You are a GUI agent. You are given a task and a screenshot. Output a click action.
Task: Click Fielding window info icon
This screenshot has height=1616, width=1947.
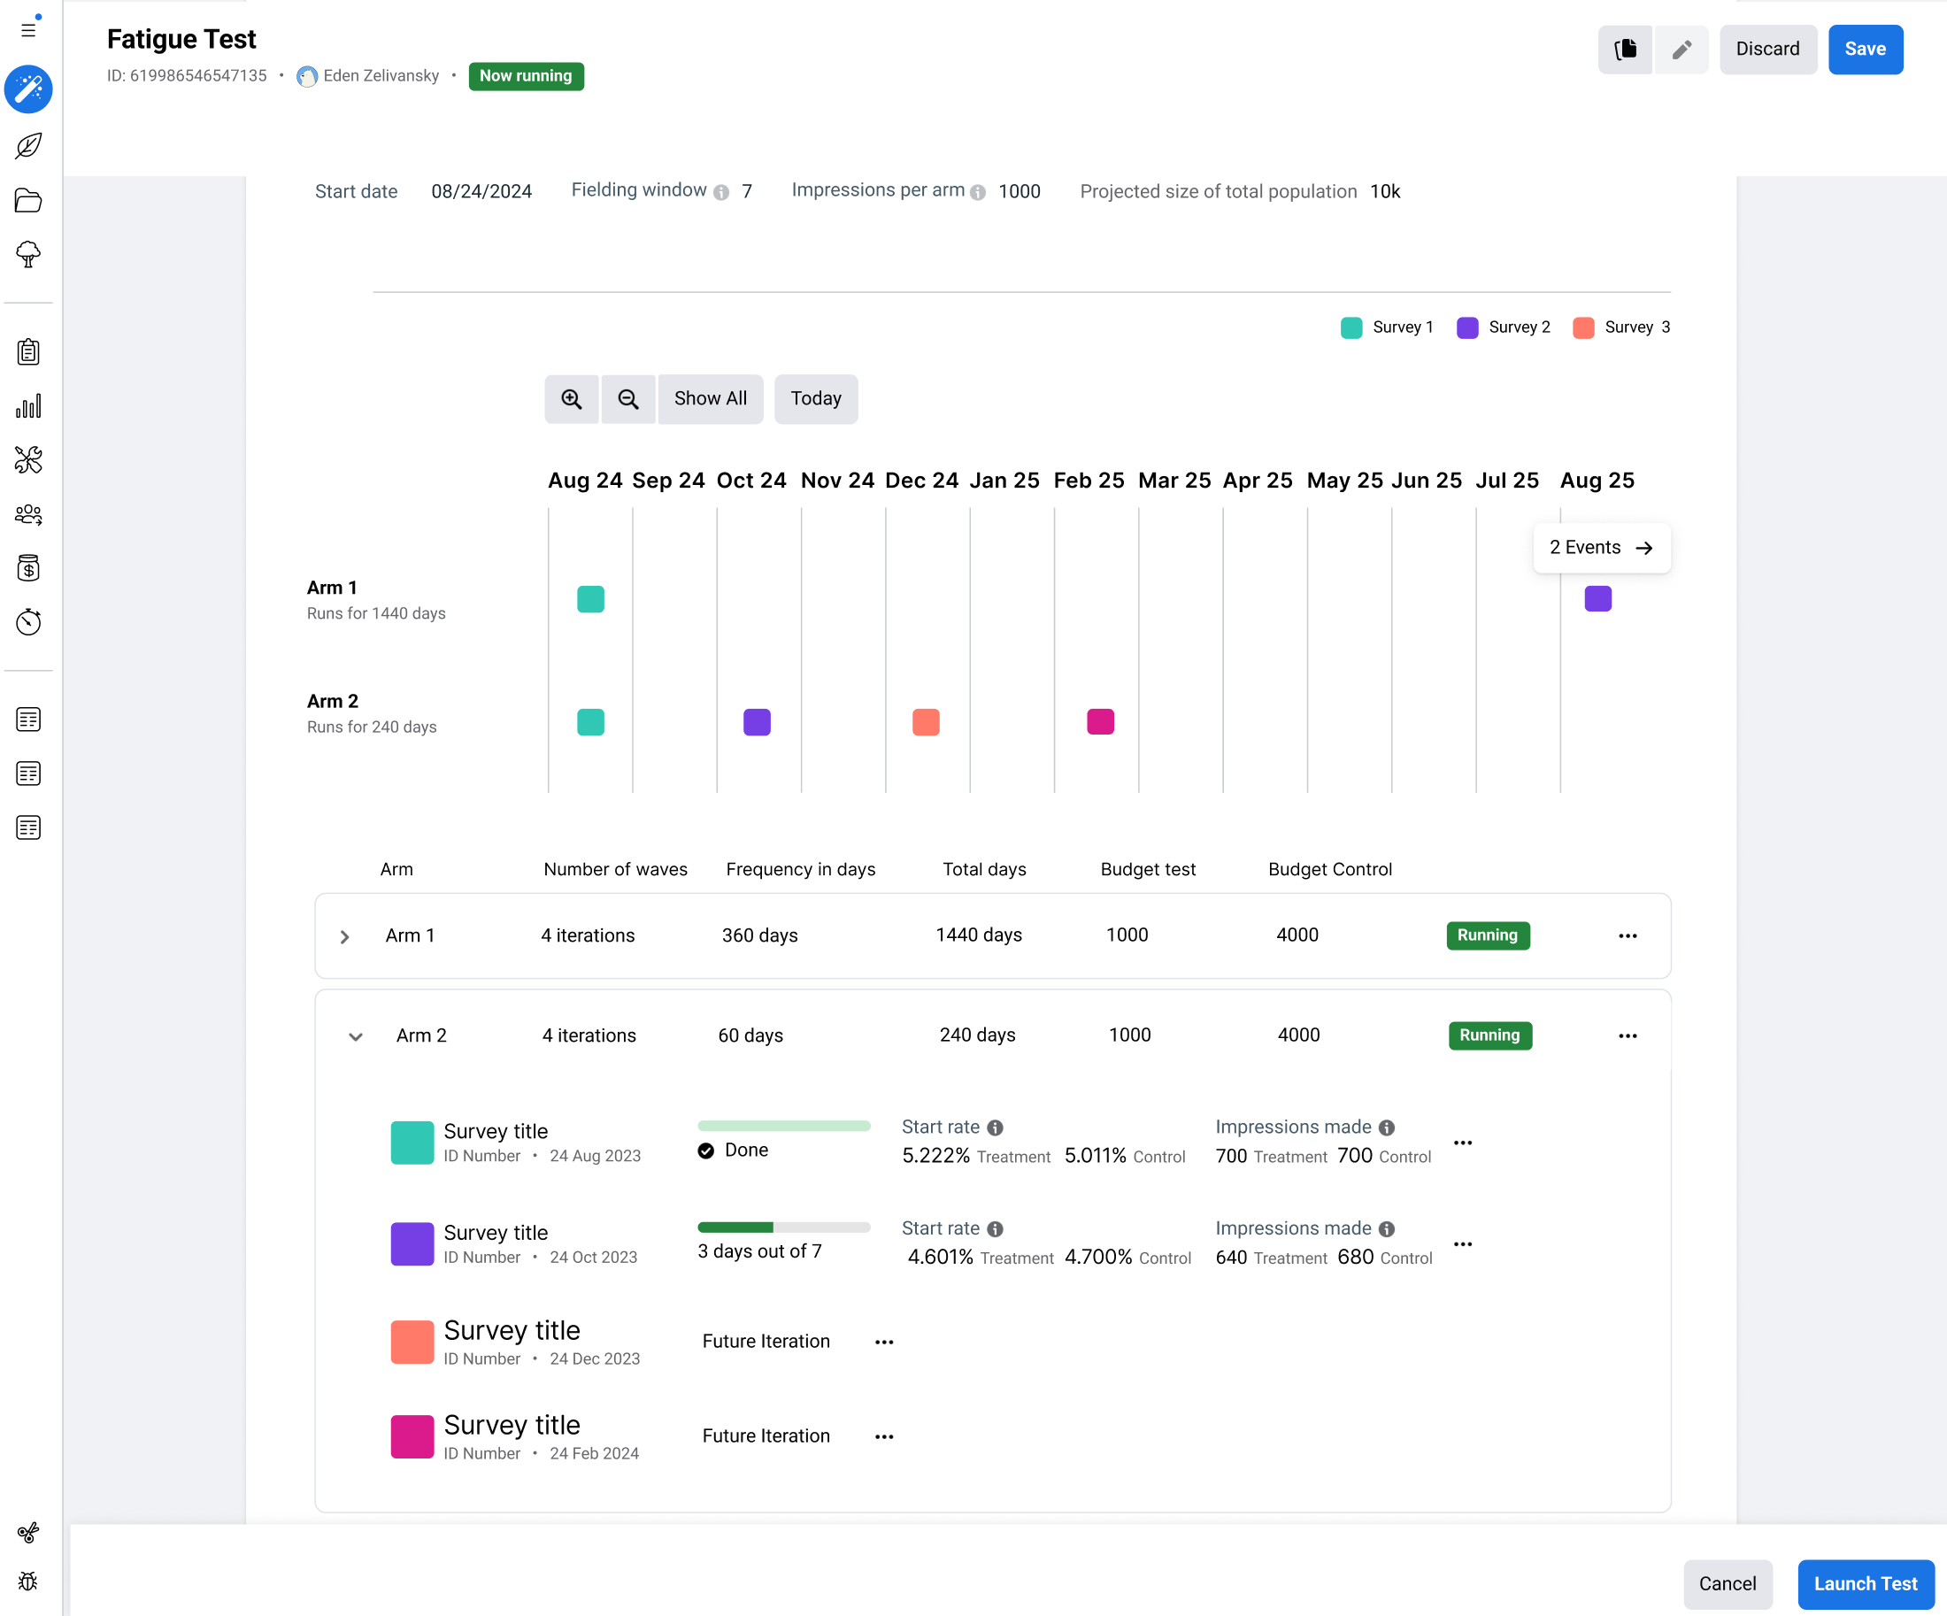coord(720,192)
